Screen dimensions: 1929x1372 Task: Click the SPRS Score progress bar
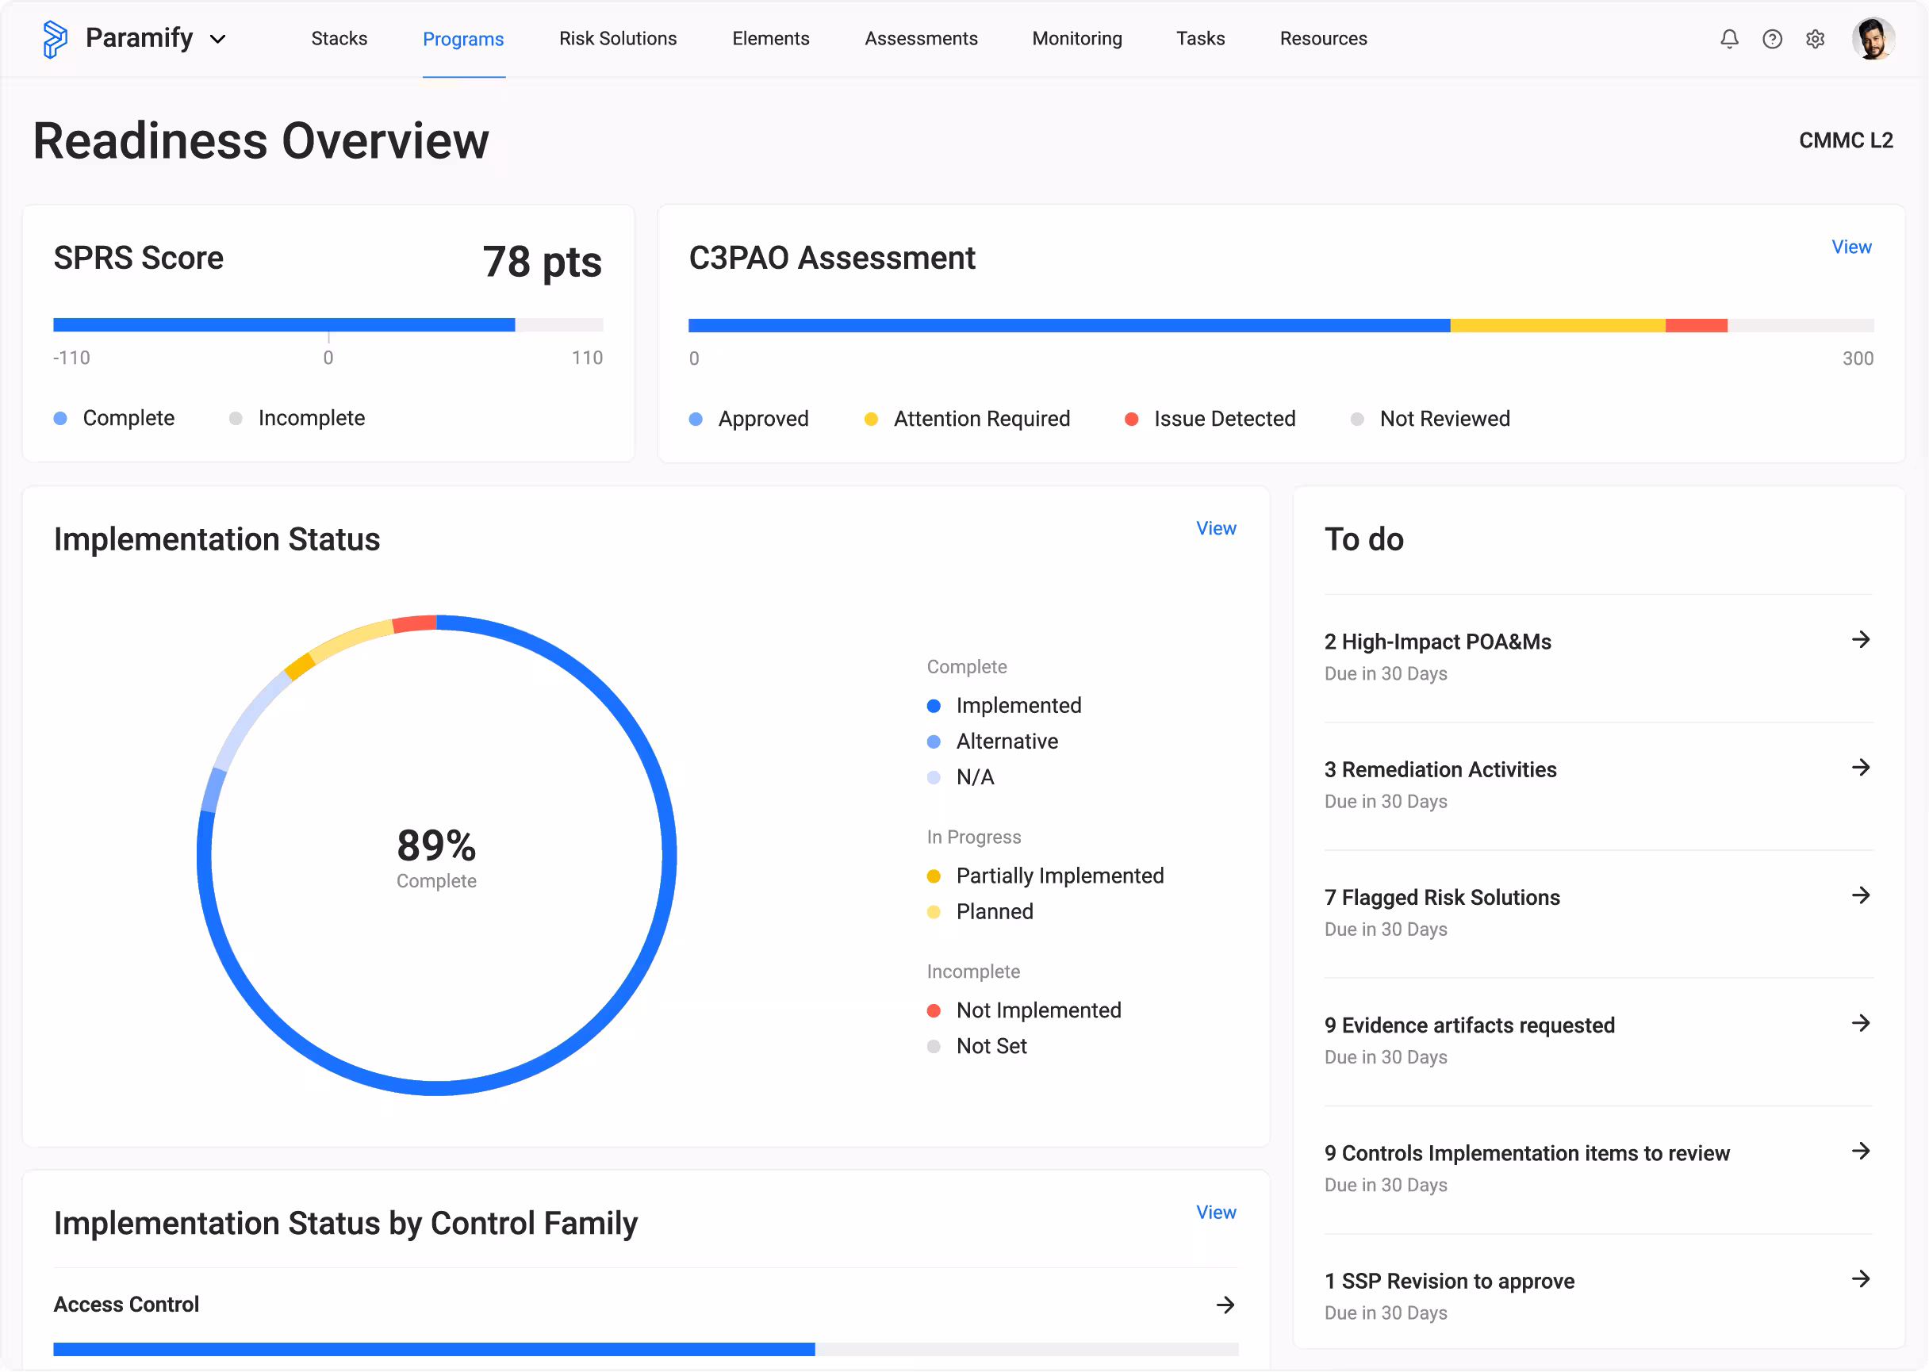point(328,325)
